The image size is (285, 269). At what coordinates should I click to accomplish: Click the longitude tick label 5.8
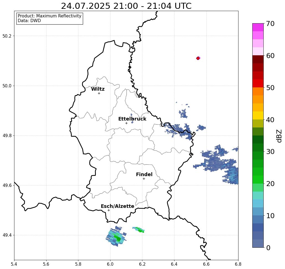(78, 264)
